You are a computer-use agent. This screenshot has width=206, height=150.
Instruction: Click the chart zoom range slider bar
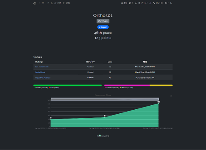105,99
